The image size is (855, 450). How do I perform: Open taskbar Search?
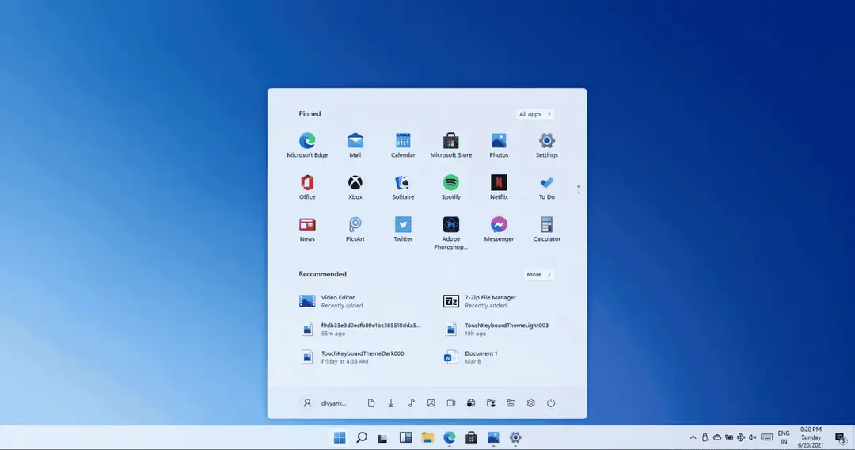pos(362,437)
